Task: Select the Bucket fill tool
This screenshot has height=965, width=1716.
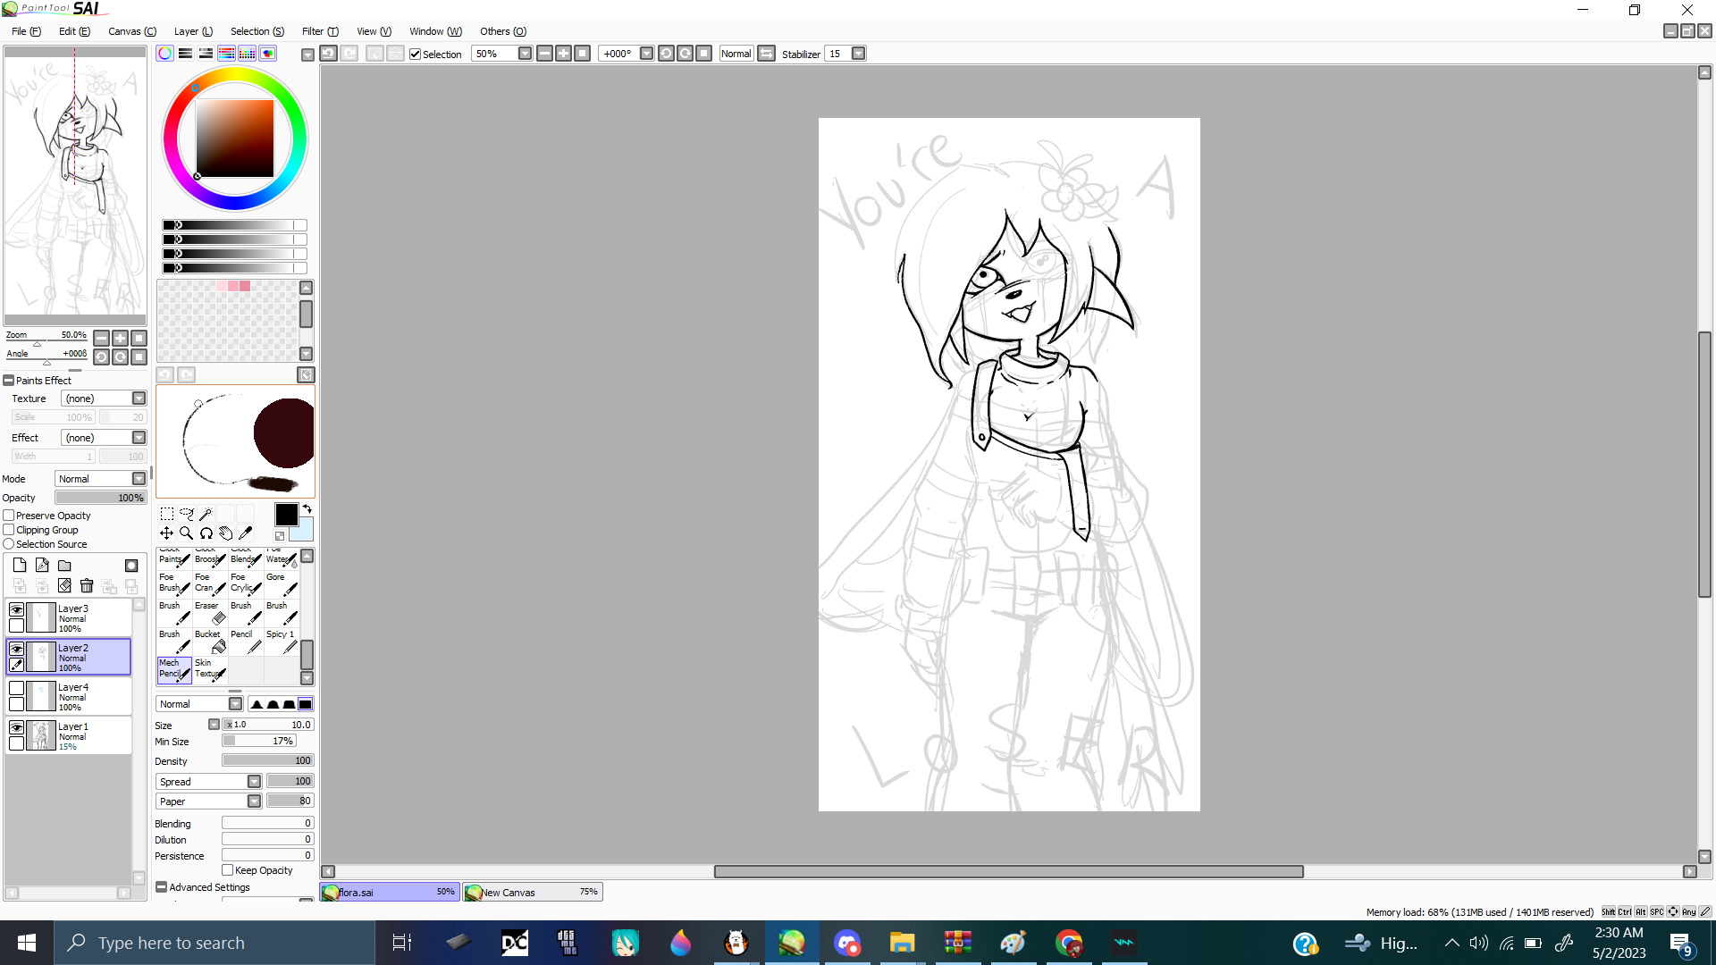Action: pyautogui.click(x=209, y=641)
